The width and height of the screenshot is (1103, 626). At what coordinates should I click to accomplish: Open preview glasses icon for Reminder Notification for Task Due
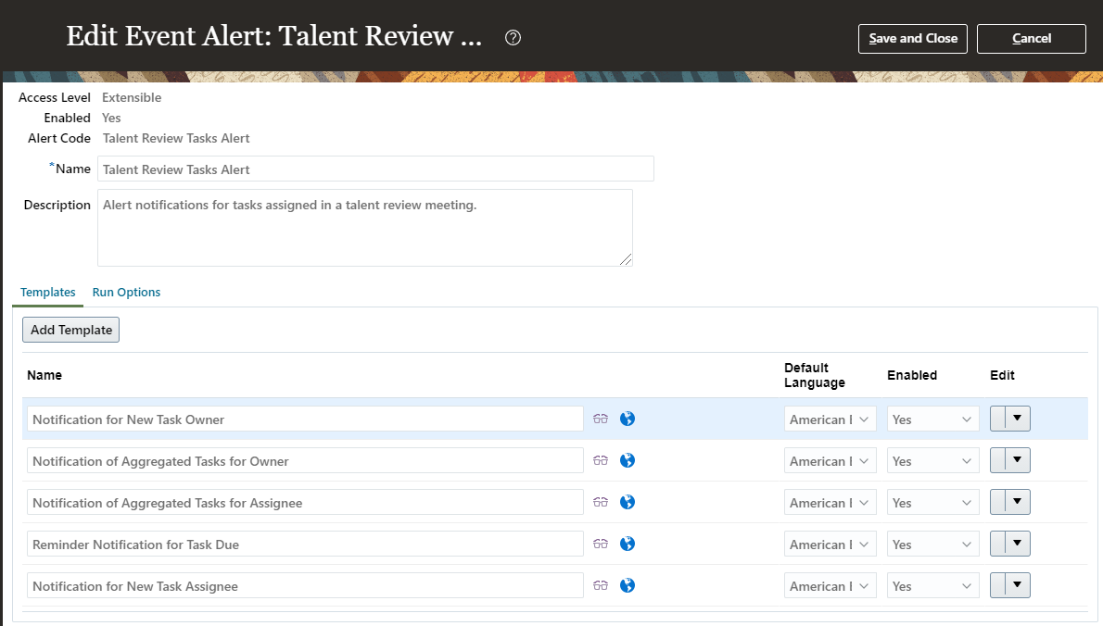[x=601, y=544]
